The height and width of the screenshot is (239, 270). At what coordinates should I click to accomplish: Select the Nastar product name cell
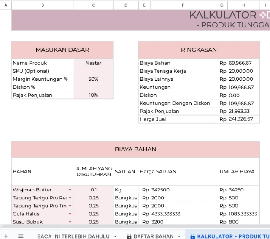click(93, 63)
